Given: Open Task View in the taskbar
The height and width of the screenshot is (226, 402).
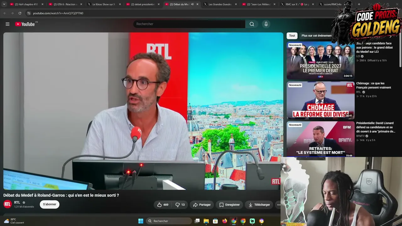Looking at the screenshot, I should tap(197, 221).
